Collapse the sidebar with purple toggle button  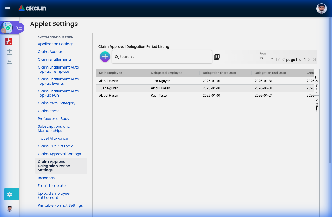[x=19, y=28]
